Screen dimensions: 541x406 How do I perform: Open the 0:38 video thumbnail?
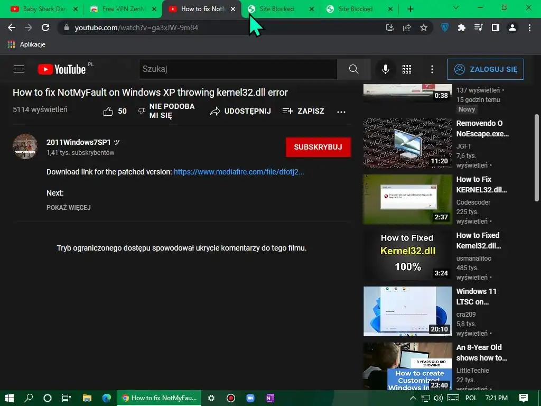(x=408, y=93)
